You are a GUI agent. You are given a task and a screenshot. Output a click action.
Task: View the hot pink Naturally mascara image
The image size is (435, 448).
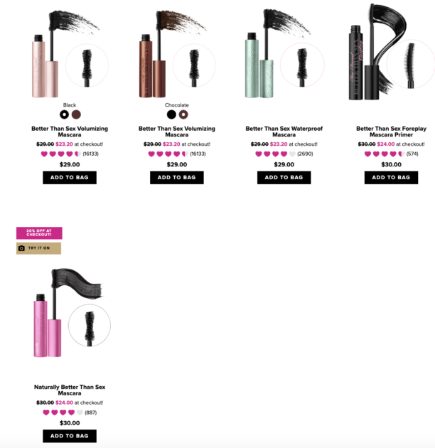point(71,313)
